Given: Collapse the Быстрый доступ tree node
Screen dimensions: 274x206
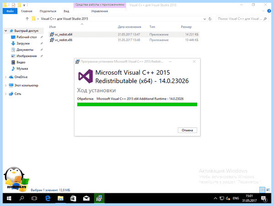Looking at the screenshot, I should 6,31.
